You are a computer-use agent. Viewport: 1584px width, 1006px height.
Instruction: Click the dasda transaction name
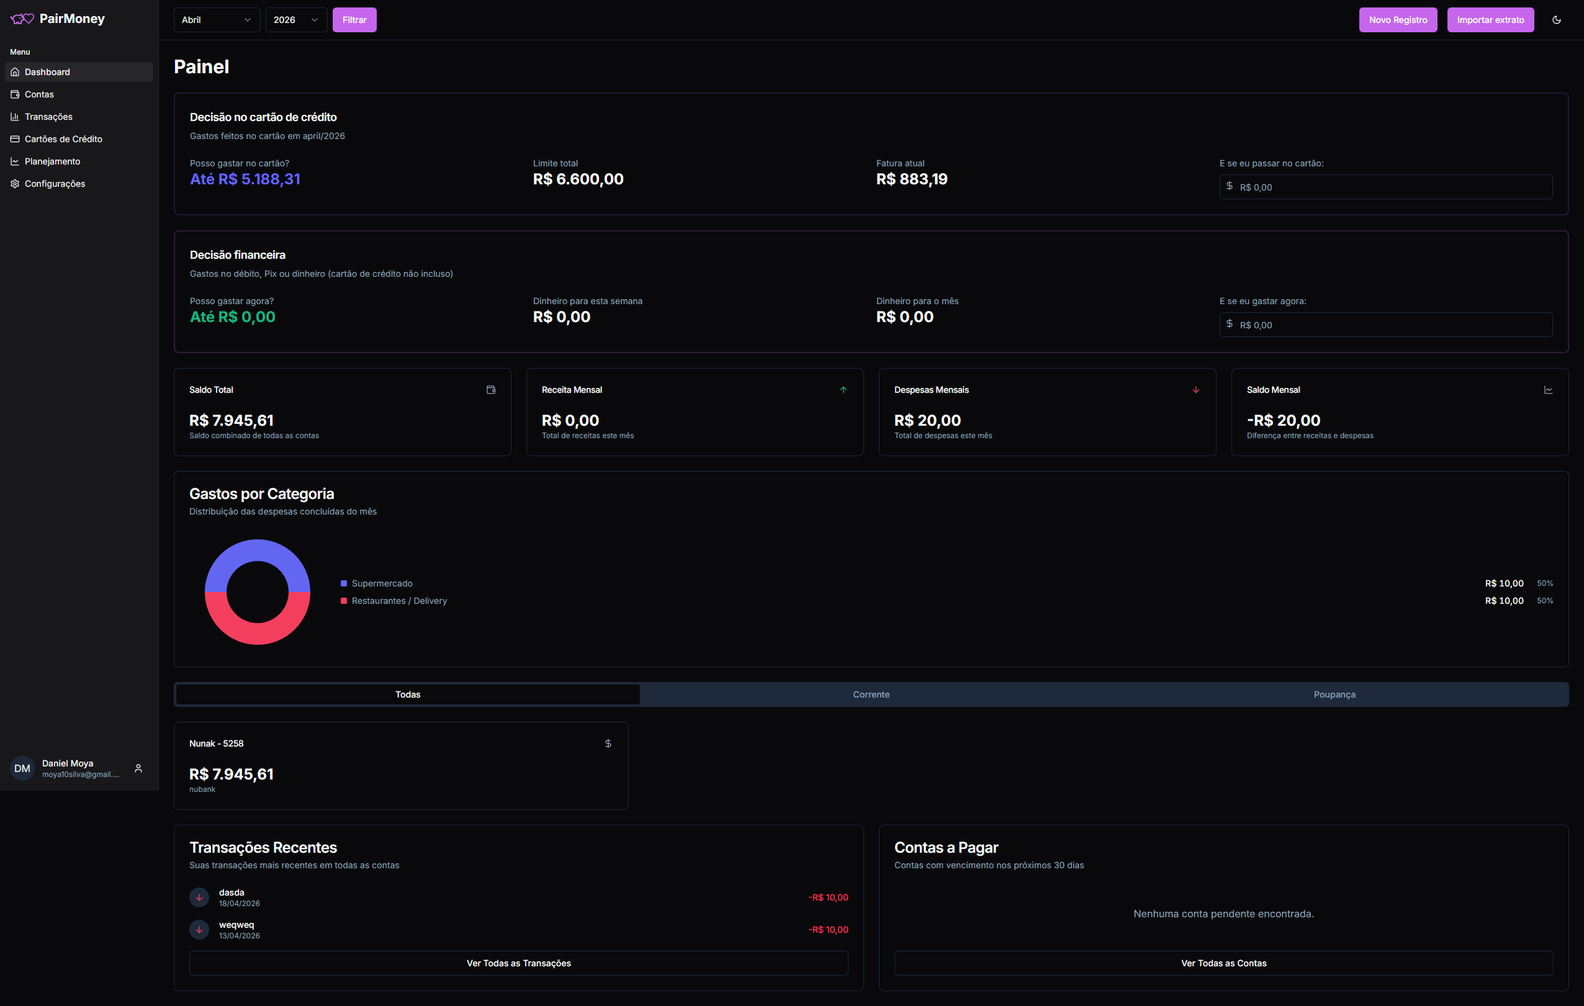tap(232, 892)
